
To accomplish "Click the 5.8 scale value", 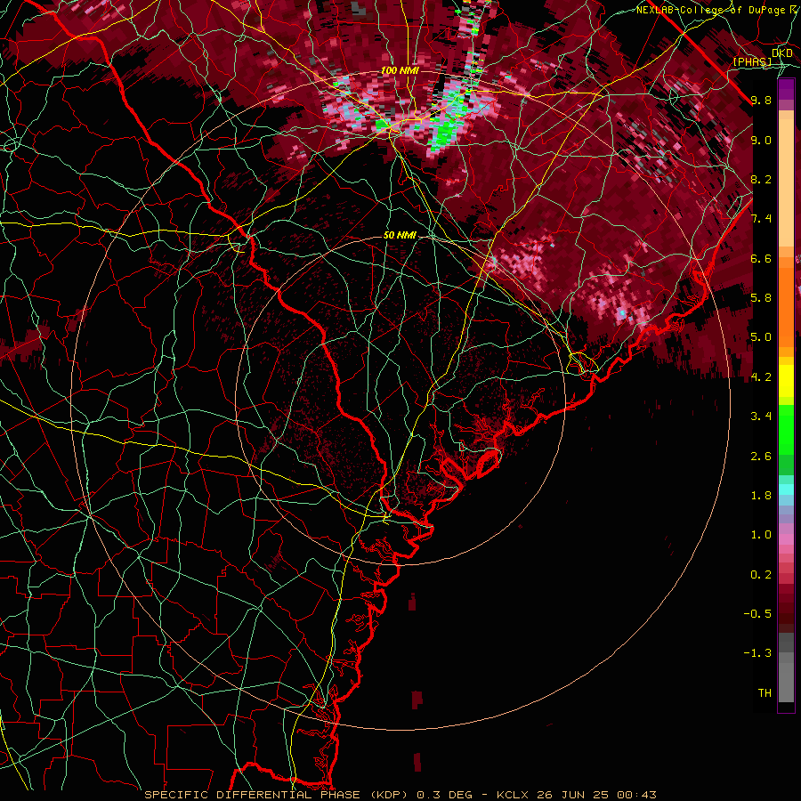I will [761, 298].
